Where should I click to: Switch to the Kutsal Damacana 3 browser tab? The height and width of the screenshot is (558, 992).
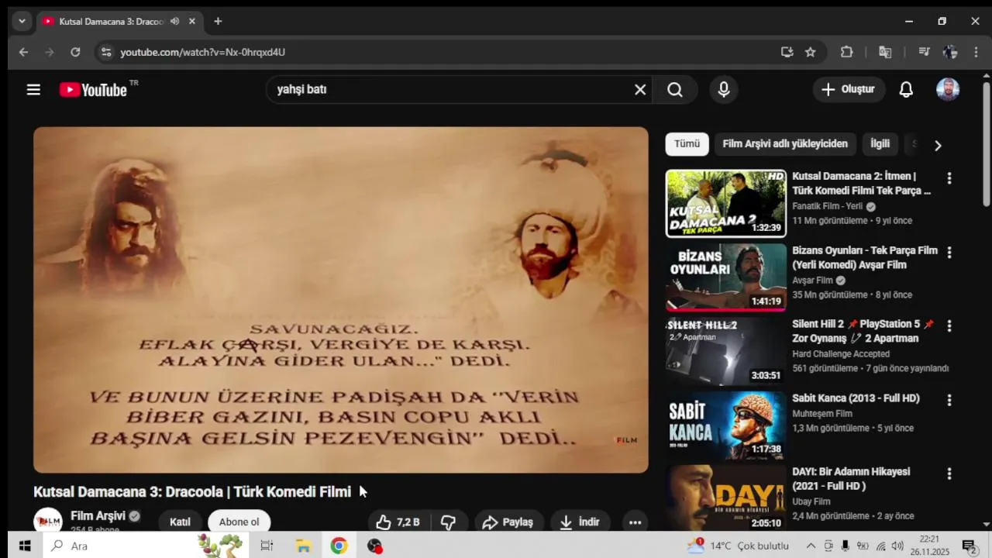coord(112,22)
